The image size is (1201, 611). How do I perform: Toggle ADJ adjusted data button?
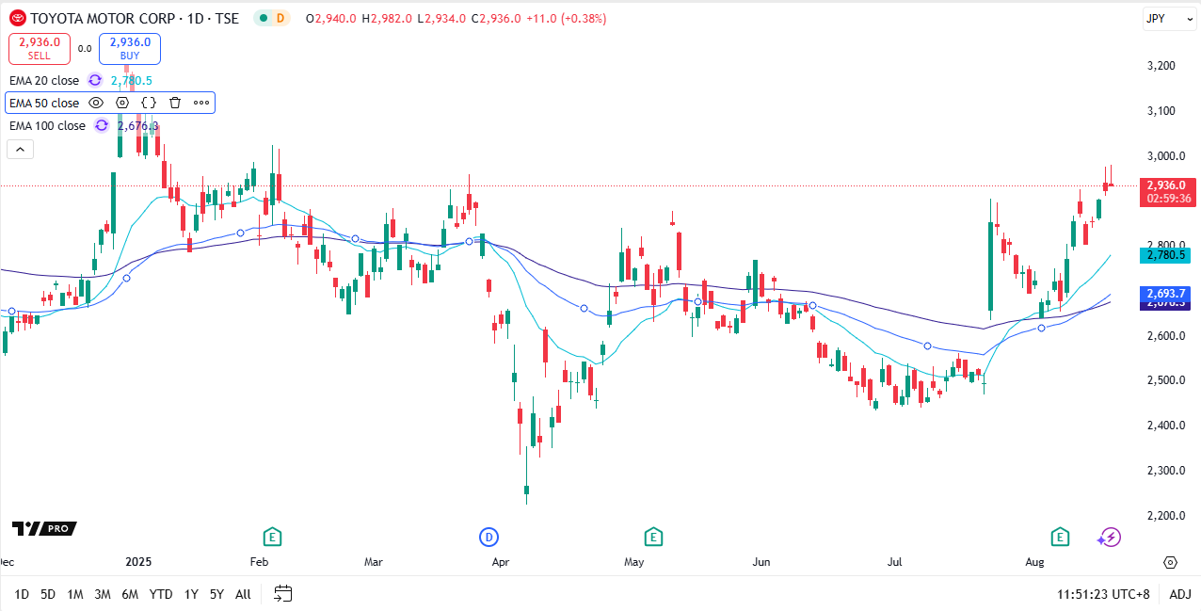click(x=1180, y=594)
